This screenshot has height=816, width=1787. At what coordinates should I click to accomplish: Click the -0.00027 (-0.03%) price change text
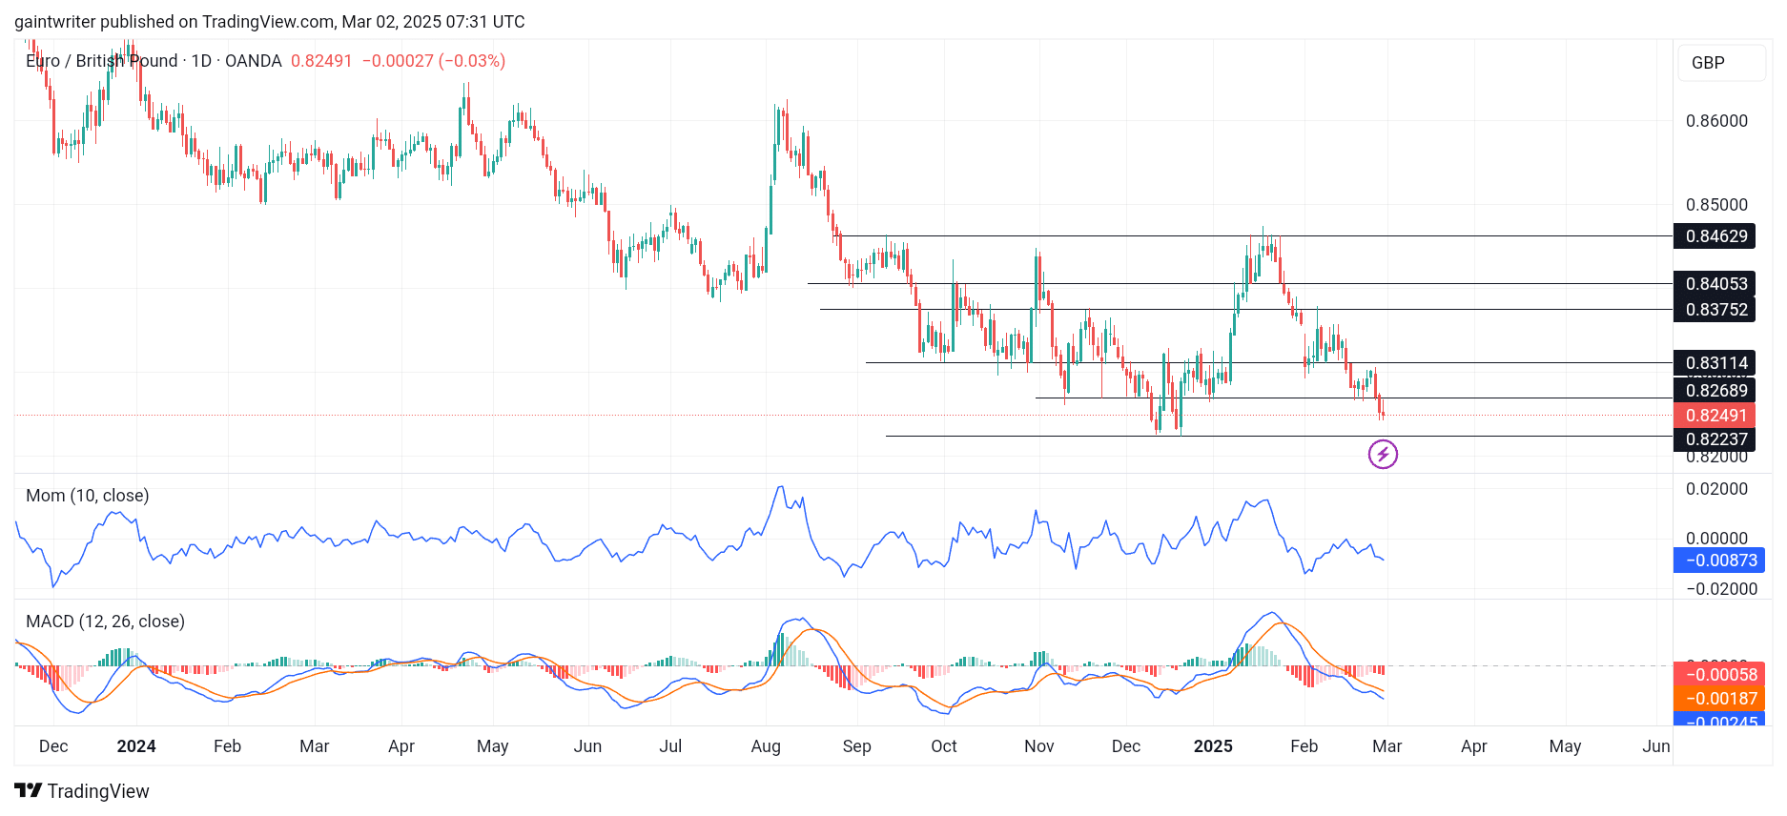434,61
